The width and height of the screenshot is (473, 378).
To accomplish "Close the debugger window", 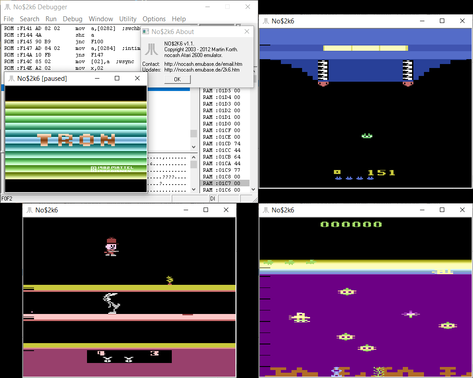I will (x=248, y=7).
